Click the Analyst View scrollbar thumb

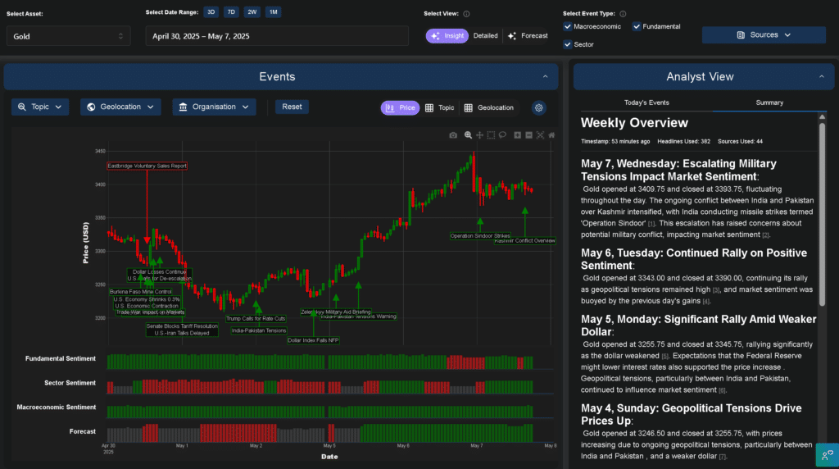pyautogui.click(x=822, y=214)
